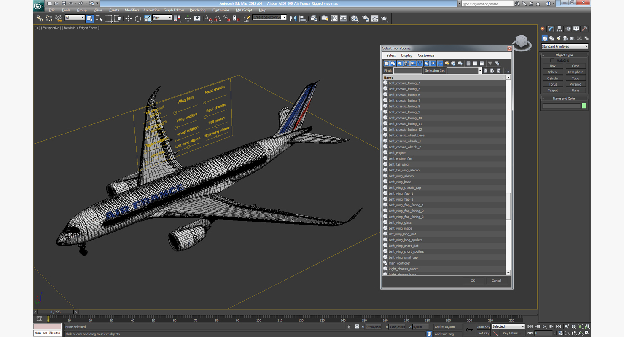Create a Teapot primitive button
The image size is (624, 337).
point(553,90)
